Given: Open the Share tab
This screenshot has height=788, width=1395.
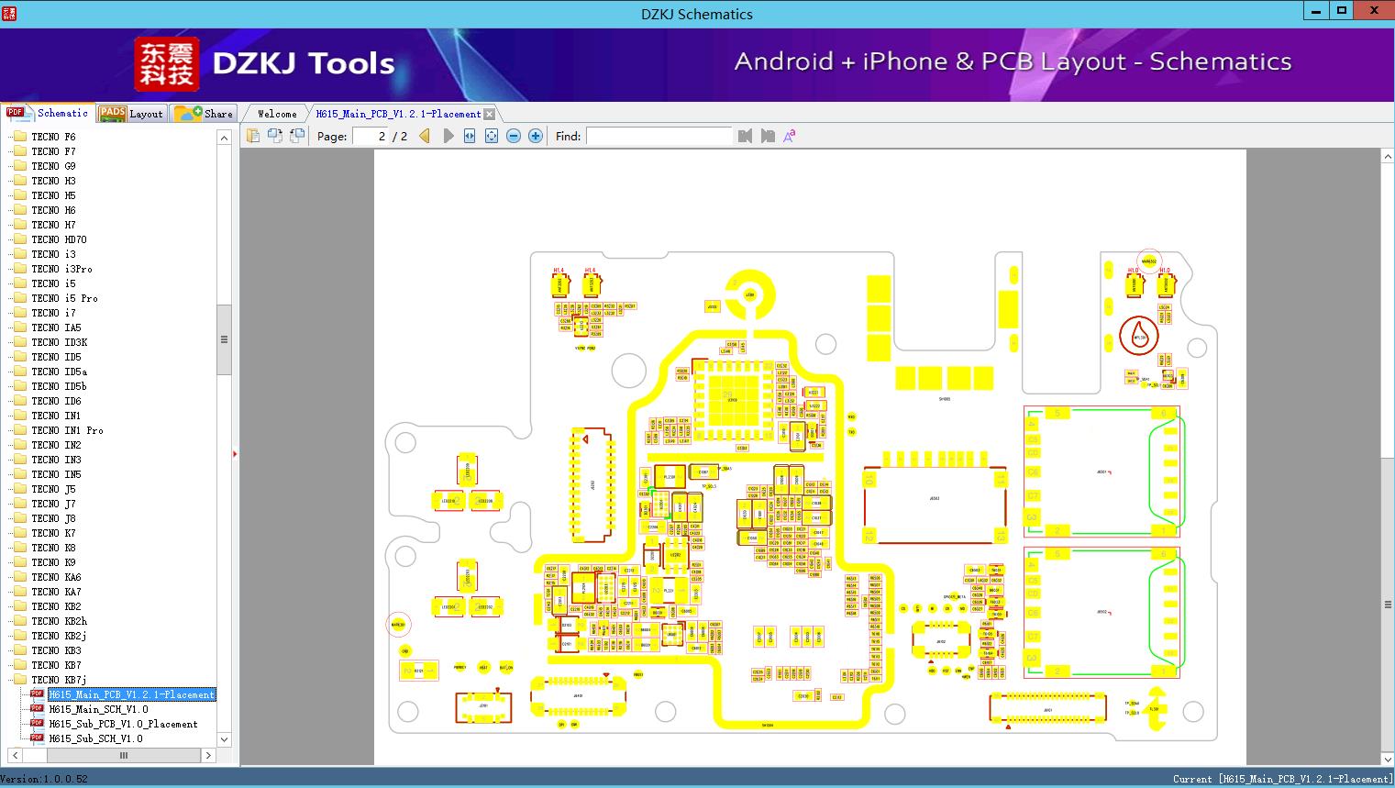Looking at the screenshot, I should 205,114.
